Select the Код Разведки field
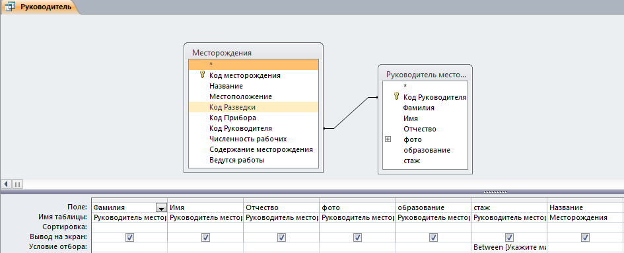 point(254,107)
